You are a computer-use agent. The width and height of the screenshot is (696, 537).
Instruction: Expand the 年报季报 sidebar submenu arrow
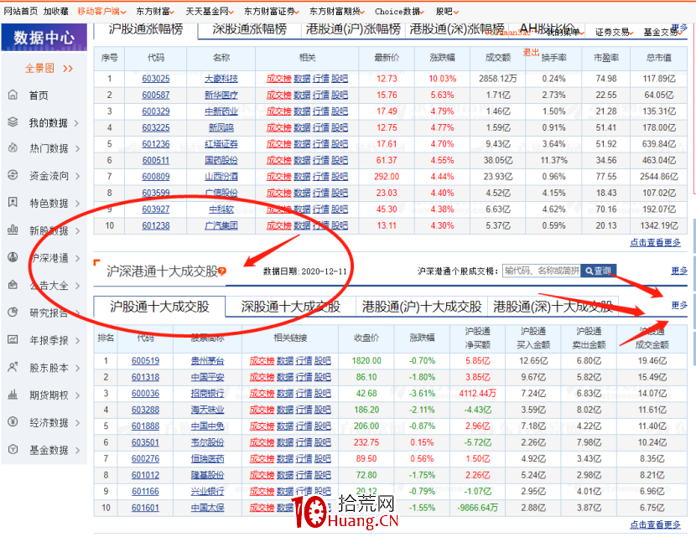coord(78,341)
